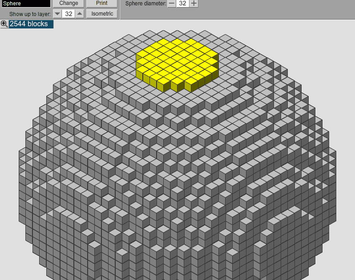Click the Show up to layer label
This screenshot has width=355, height=280.
point(30,14)
